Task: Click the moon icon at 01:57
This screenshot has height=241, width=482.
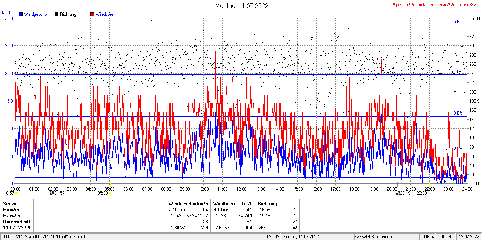Action: click(x=52, y=193)
